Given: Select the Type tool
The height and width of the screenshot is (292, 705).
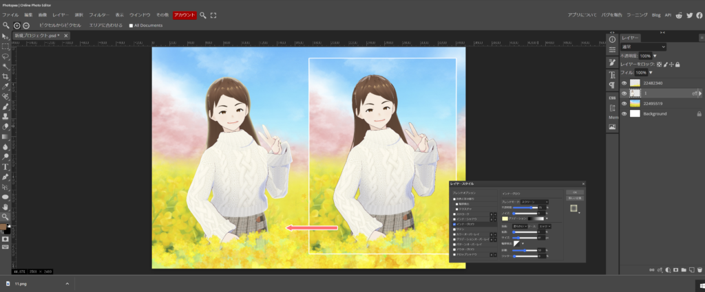Looking at the screenshot, I should click(x=6, y=166).
